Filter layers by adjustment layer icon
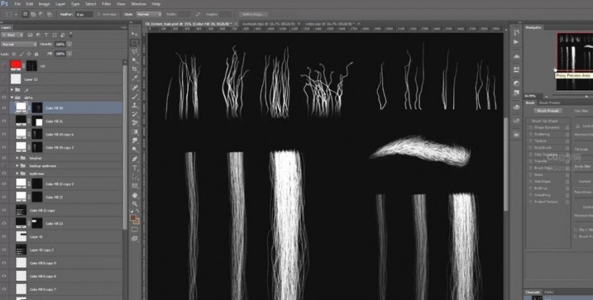This screenshot has width=593, height=300. [x=38, y=35]
